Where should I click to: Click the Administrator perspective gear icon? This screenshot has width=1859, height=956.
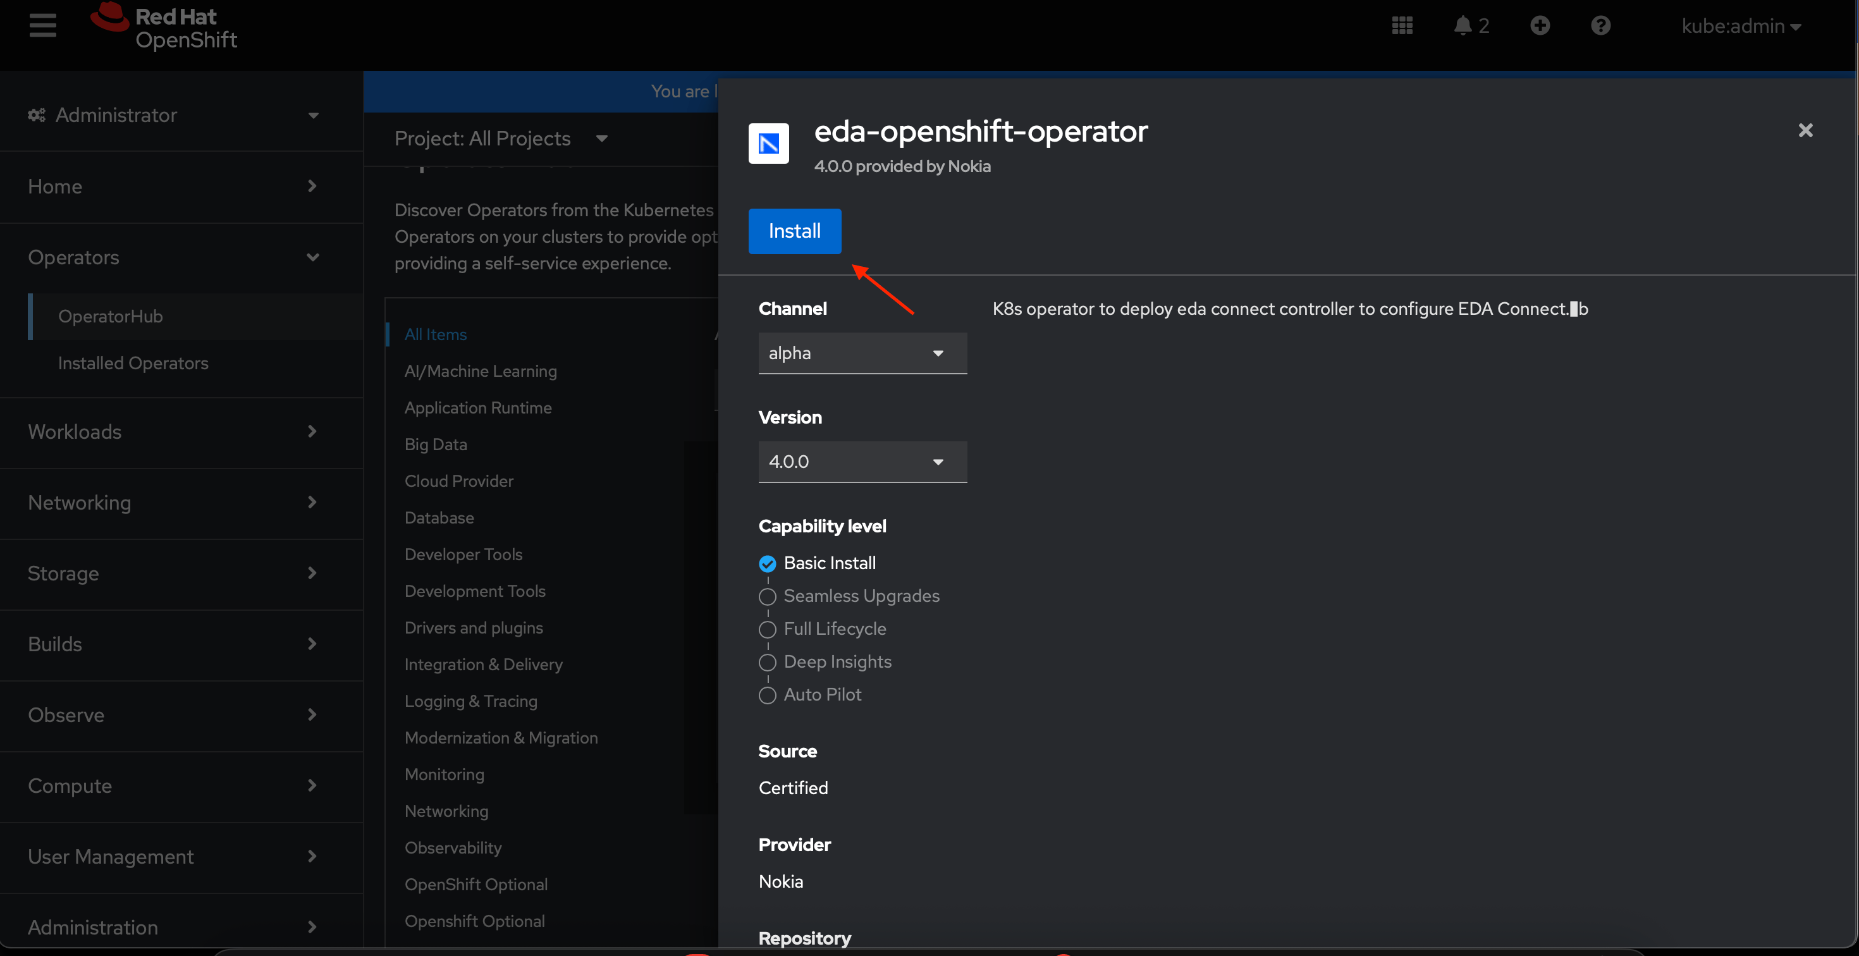36,114
